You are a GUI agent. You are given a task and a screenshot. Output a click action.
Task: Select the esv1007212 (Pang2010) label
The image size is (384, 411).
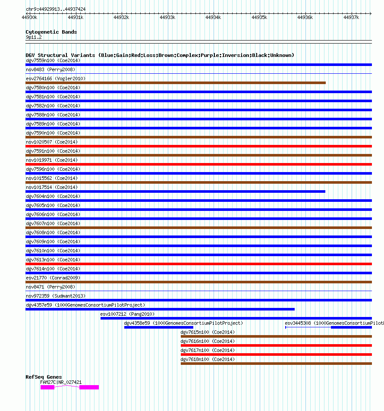point(127,314)
